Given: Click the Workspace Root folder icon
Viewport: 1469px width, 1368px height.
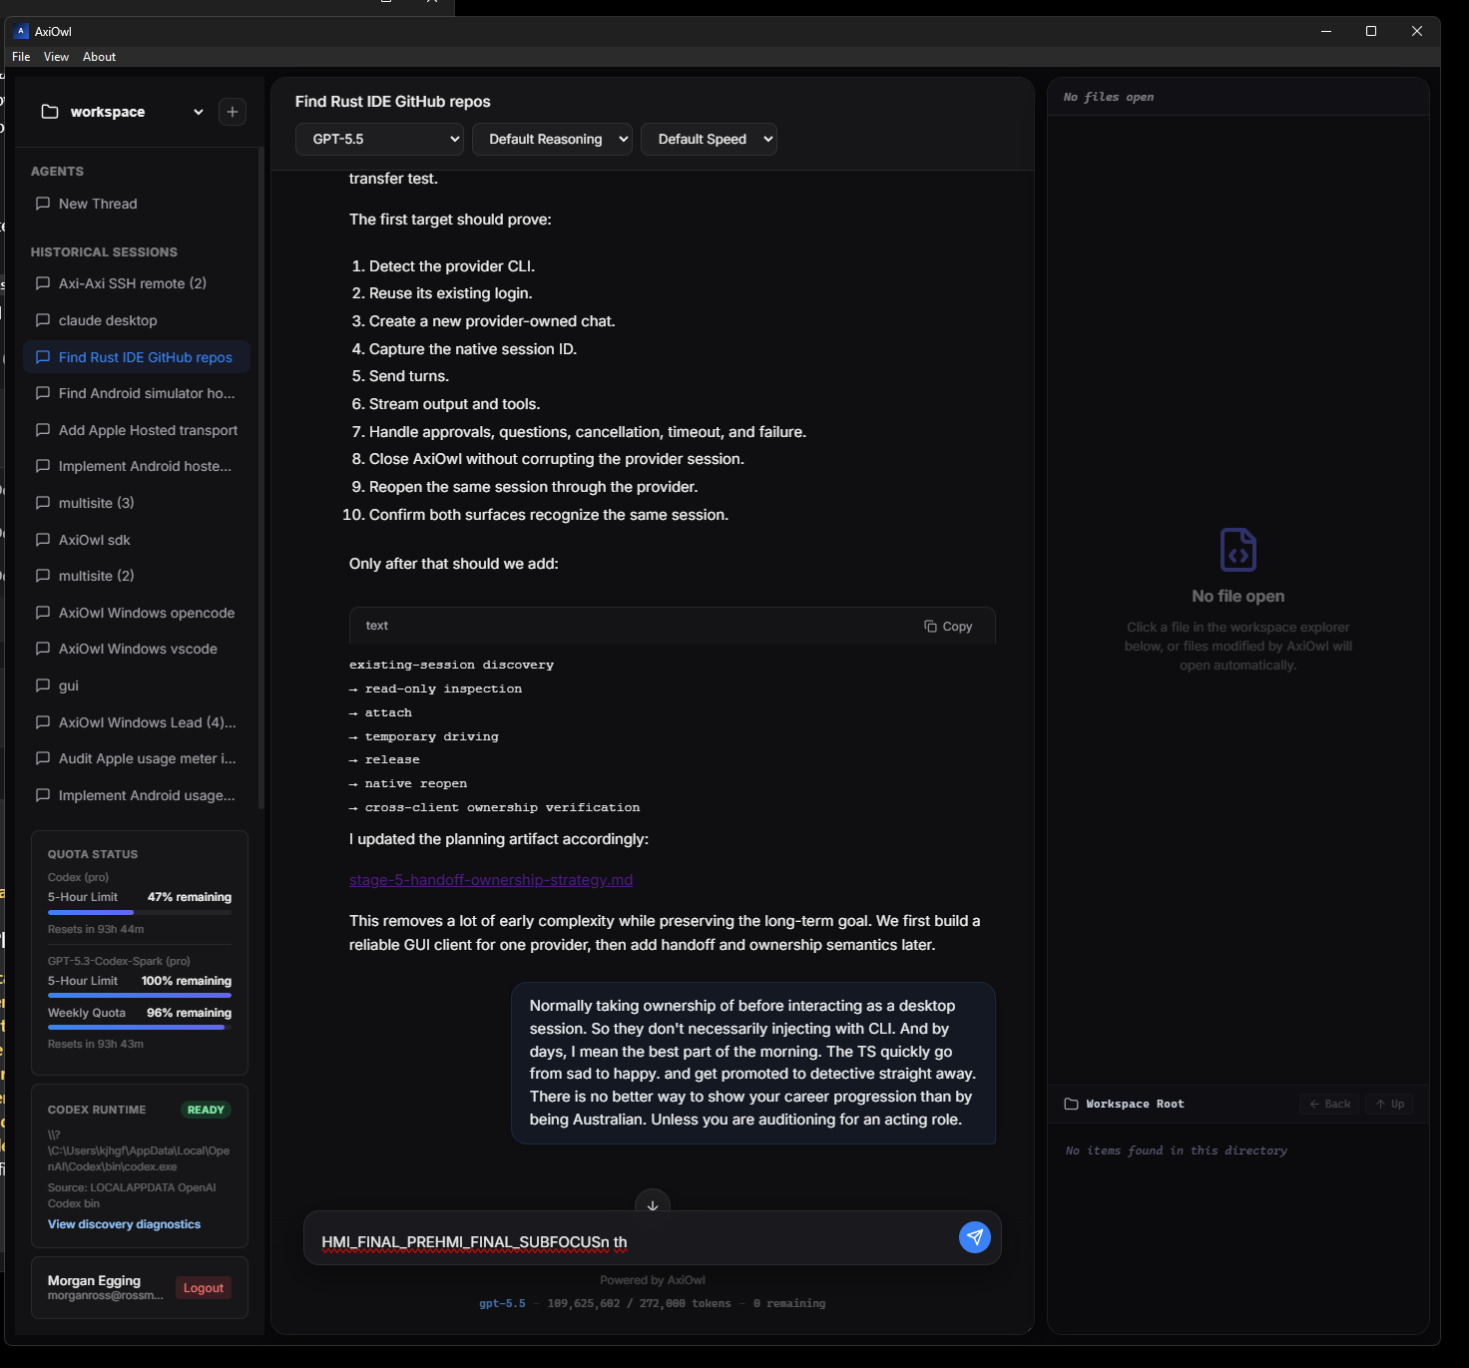Looking at the screenshot, I should (x=1072, y=1104).
